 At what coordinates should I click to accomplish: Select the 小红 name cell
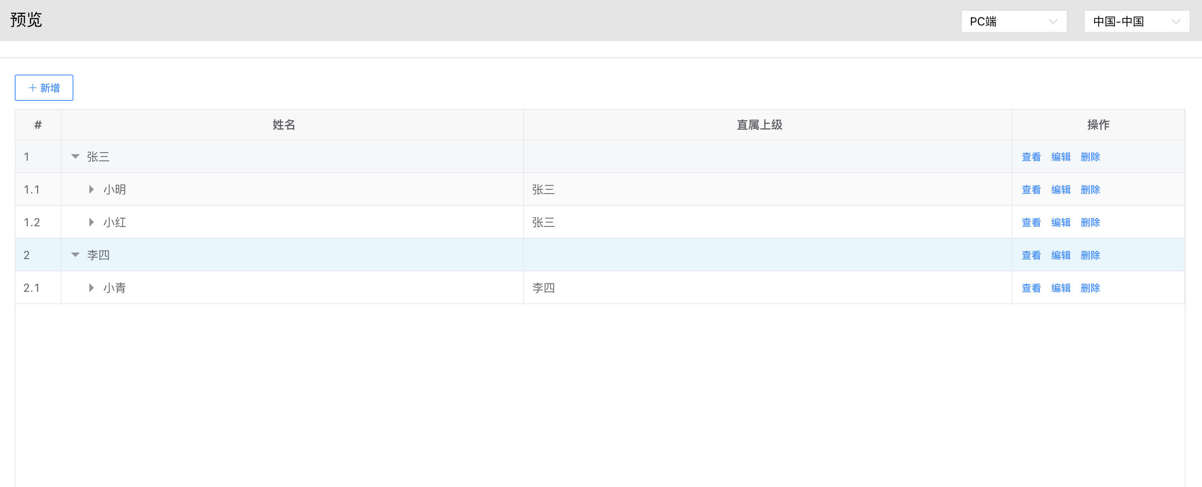click(115, 222)
